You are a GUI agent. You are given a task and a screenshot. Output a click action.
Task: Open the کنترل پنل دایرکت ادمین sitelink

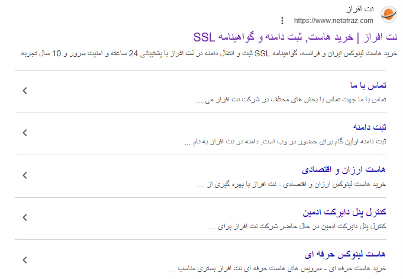(x=344, y=212)
